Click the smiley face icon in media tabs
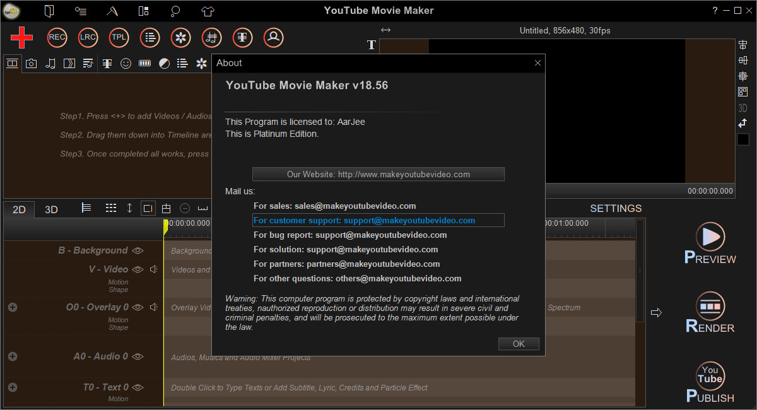This screenshot has height=410, width=757. (126, 64)
